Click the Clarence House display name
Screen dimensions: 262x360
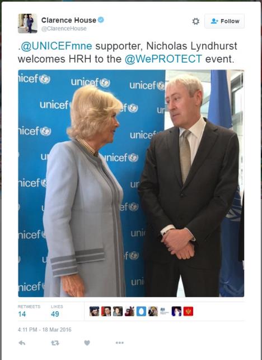pyautogui.click(x=68, y=20)
